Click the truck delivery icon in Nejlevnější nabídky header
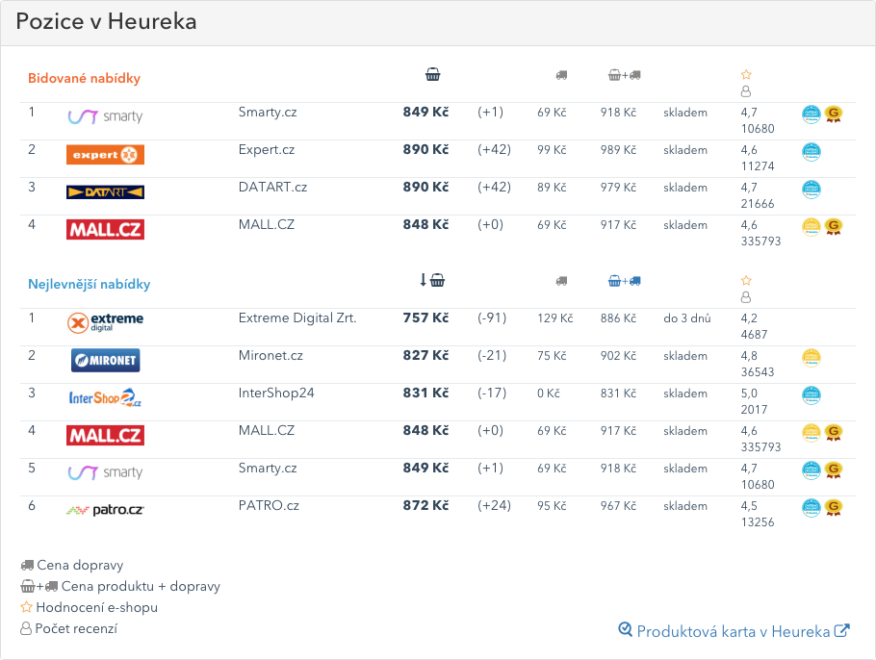 coord(561,281)
